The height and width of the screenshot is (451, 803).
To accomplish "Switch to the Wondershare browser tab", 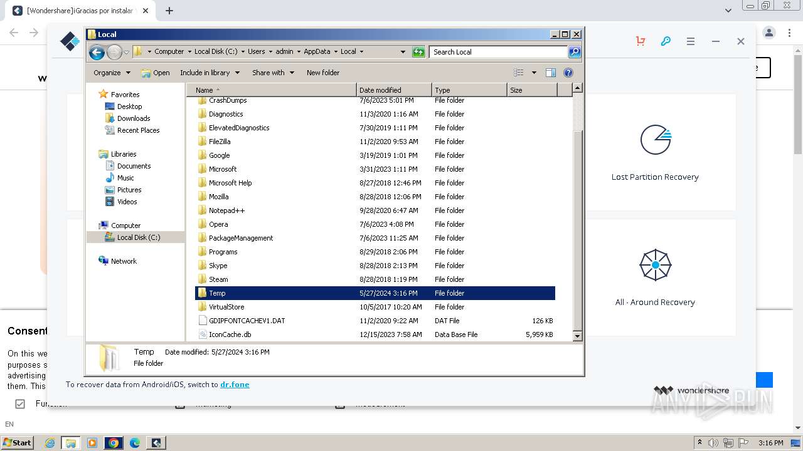I will click(80, 11).
